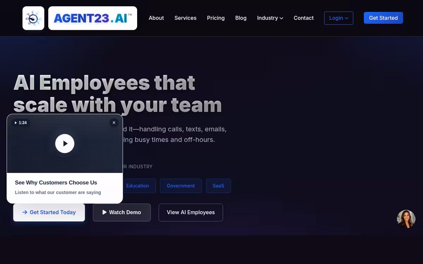The image size is (423, 264).
Task: Click the Agent23 snowflake logo icon
Action: (33, 18)
